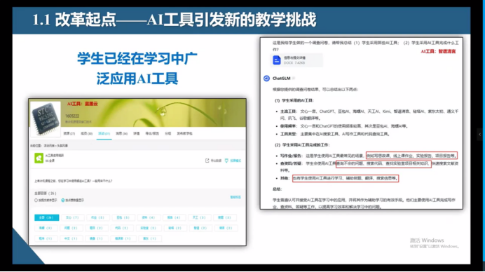The image size is (485, 272).
Task: Filter answers by the 天工 (3) tag
Action: point(199,217)
